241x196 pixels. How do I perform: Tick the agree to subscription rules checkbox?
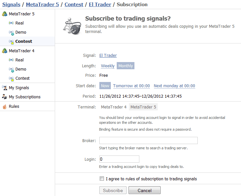pyautogui.click(x=102, y=179)
